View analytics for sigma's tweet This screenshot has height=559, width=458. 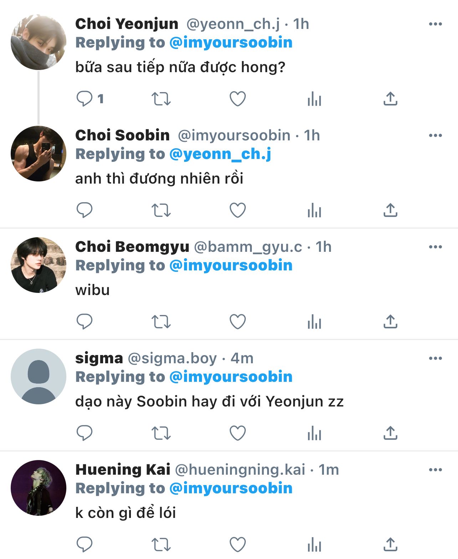(x=314, y=433)
